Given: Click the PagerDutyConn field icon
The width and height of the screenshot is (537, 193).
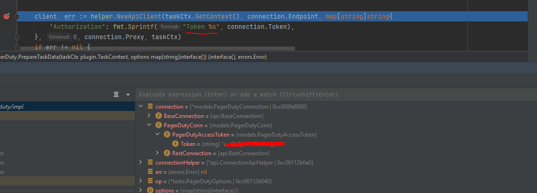Looking at the screenshot, I should pos(158,125).
